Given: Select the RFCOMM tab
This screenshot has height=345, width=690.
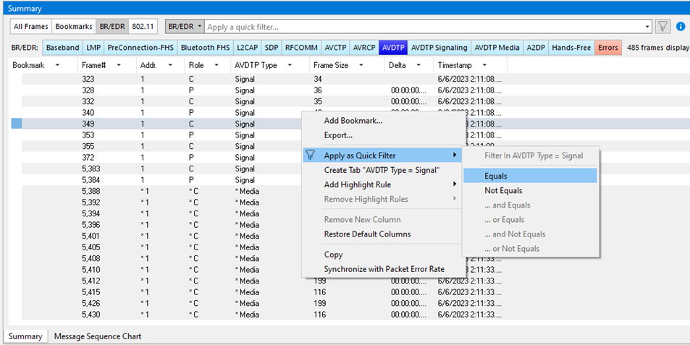Looking at the screenshot, I should tap(301, 48).
